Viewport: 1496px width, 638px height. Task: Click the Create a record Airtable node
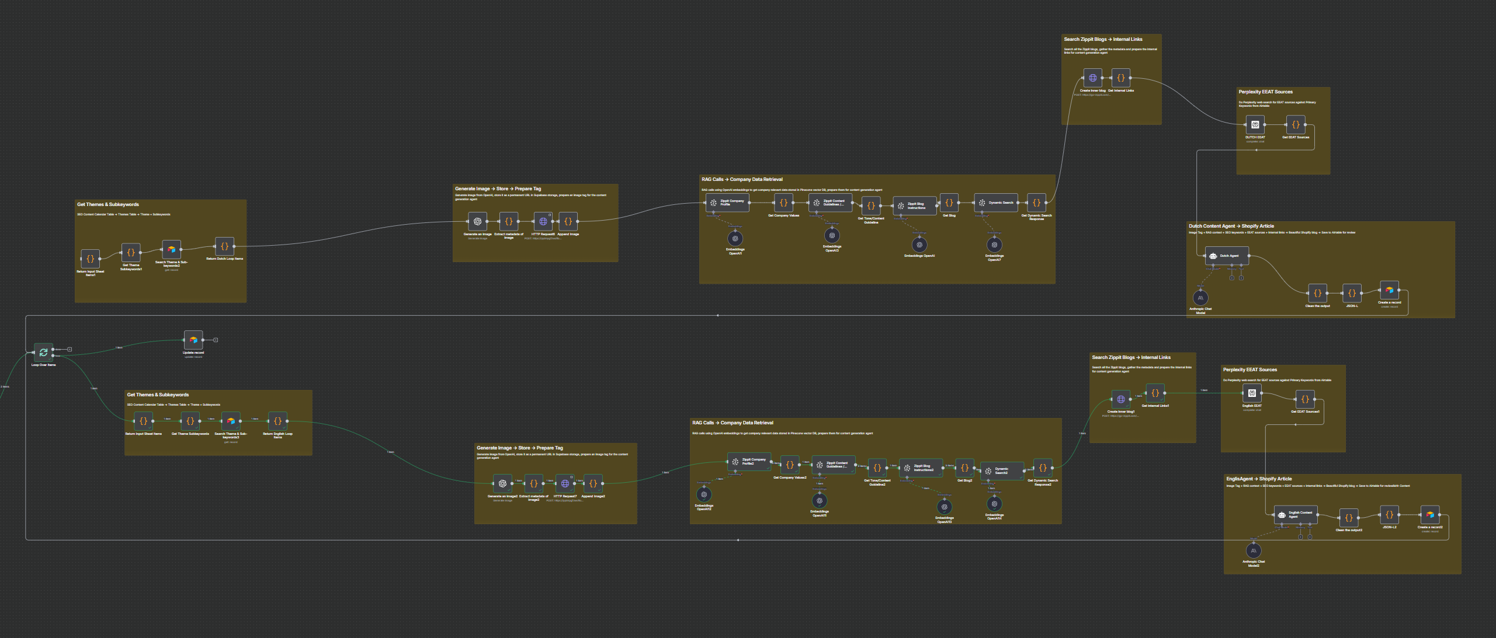1389,290
